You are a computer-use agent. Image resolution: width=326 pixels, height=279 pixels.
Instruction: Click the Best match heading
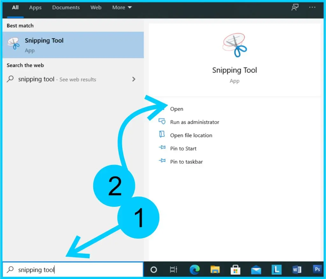(20, 25)
